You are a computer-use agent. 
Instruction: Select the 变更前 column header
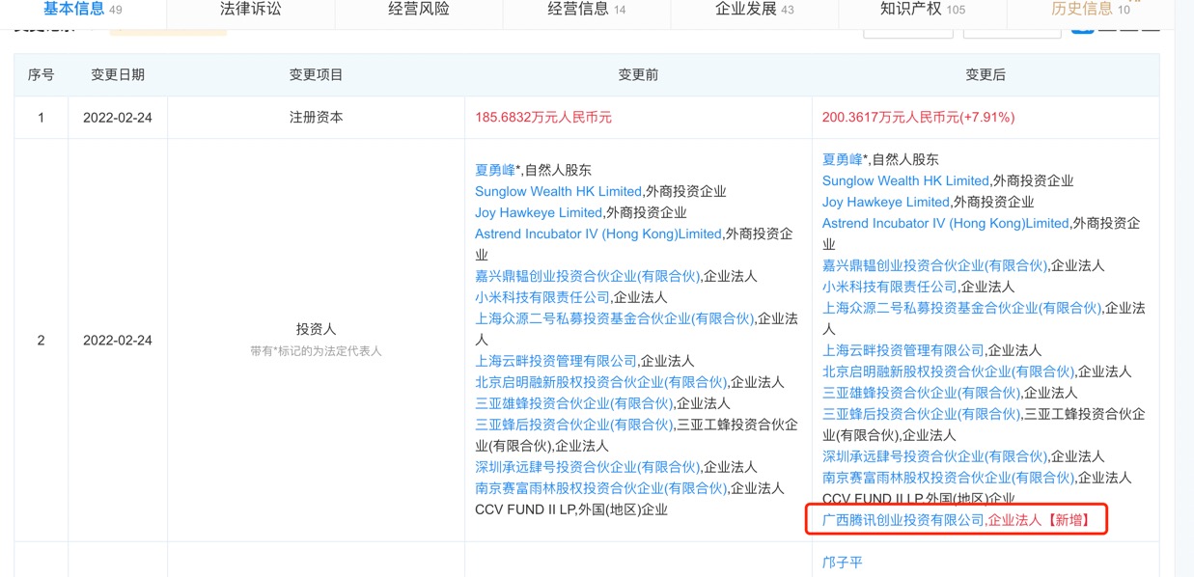click(x=638, y=74)
